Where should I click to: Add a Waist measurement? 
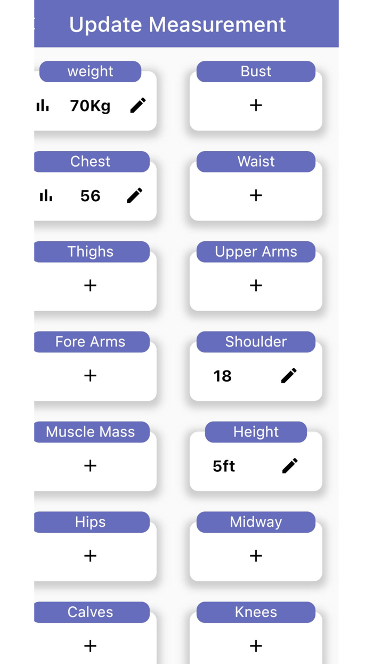click(x=256, y=195)
